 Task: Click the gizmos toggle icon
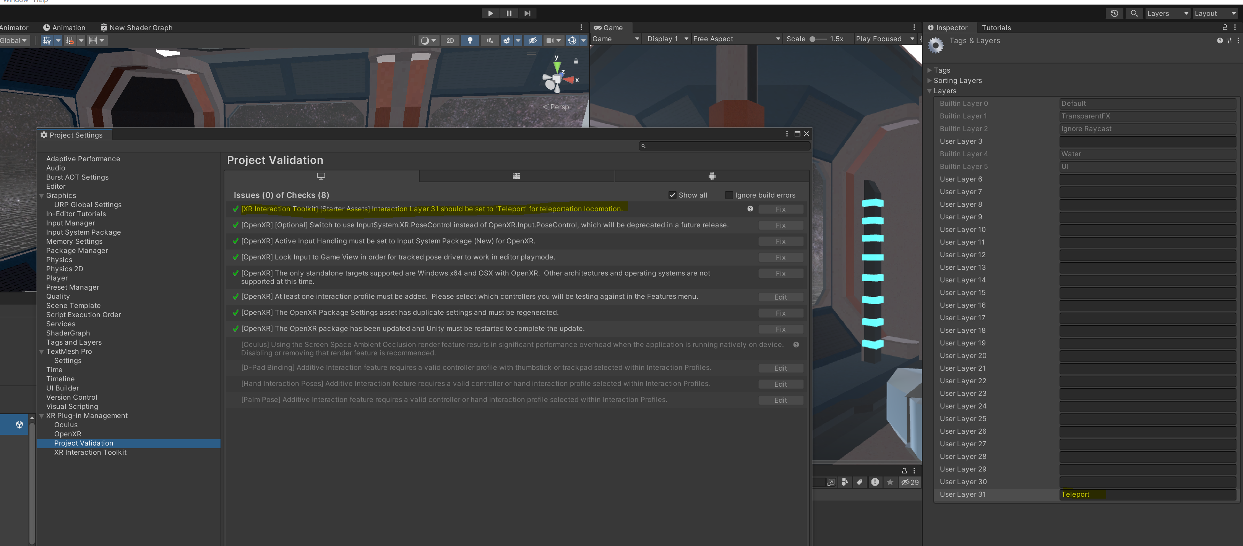tap(572, 41)
